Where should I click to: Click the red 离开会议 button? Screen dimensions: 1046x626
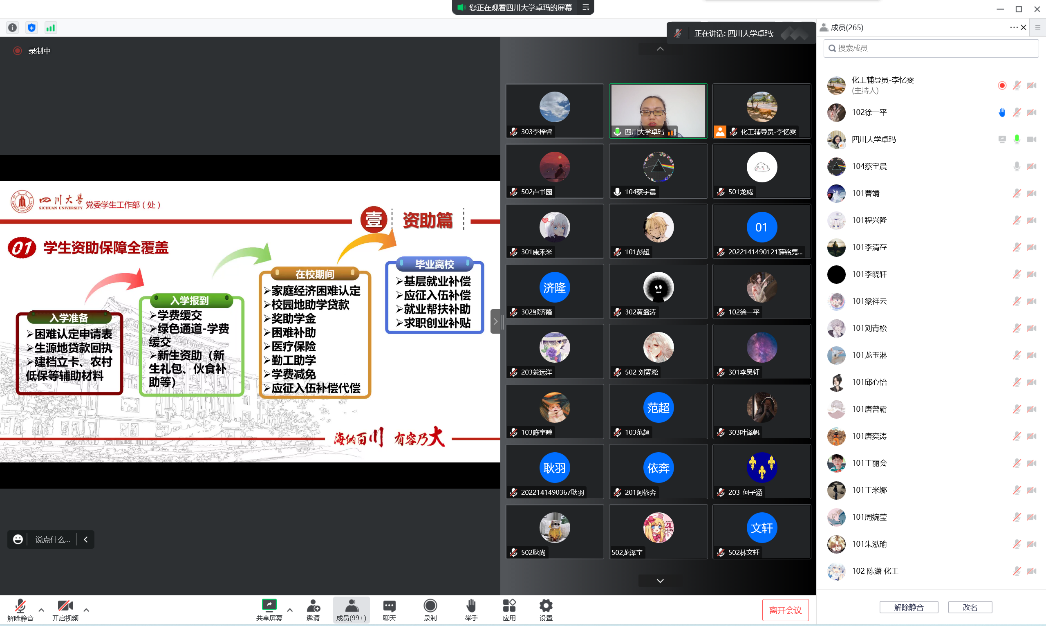(x=785, y=610)
